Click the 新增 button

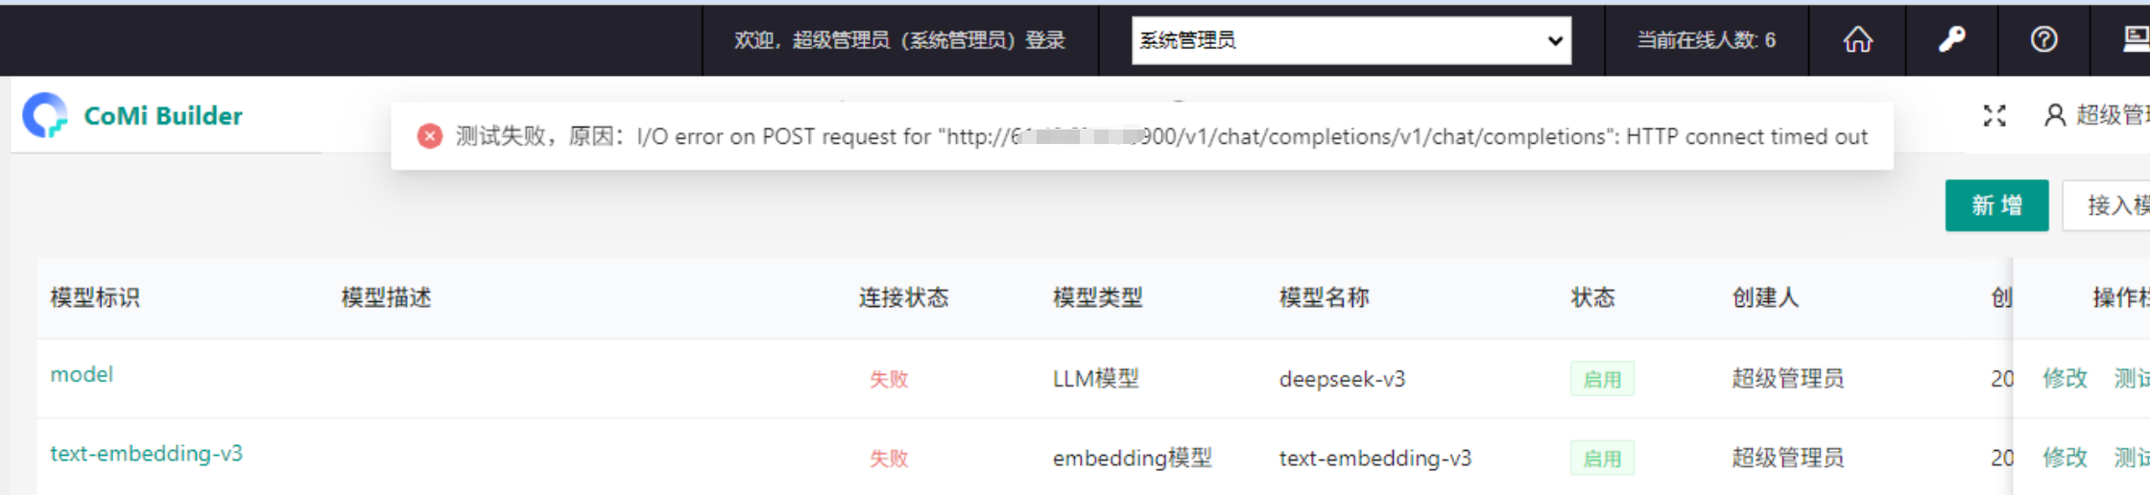tap(1996, 205)
